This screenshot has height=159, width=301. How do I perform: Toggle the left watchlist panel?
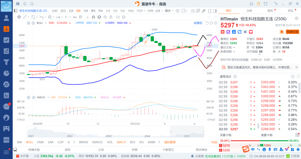tap(16, 11)
